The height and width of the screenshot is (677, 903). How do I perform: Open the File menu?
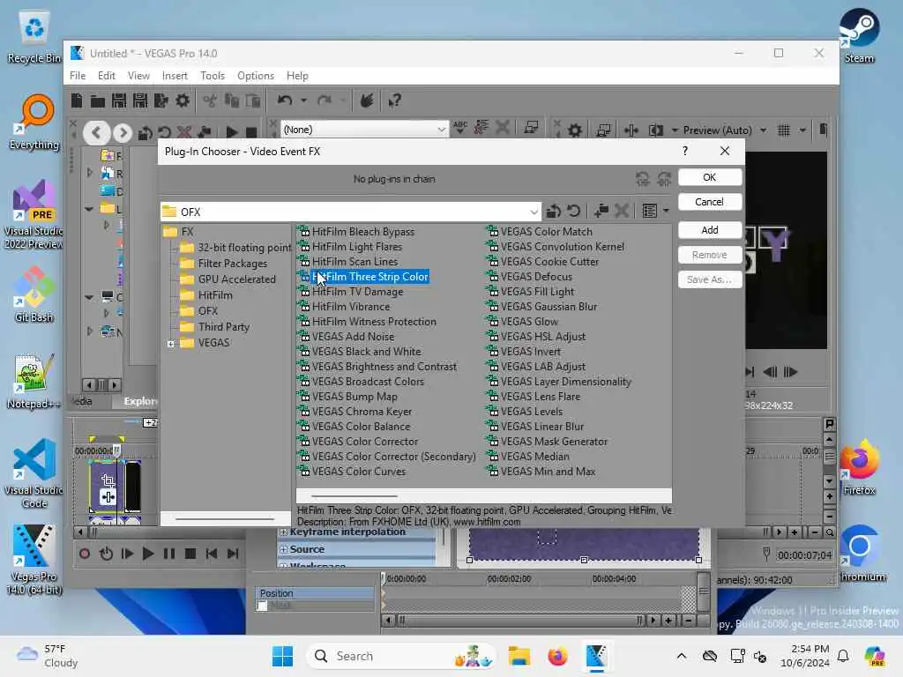point(78,76)
